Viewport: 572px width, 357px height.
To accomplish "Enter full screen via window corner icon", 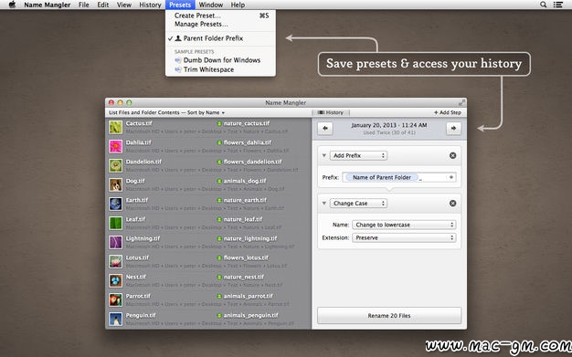I will pyautogui.click(x=461, y=102).
